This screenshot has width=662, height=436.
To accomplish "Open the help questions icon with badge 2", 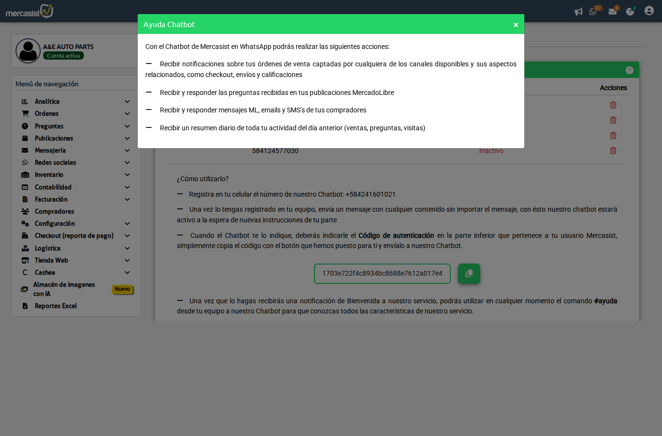I will (x=630, y=11).
